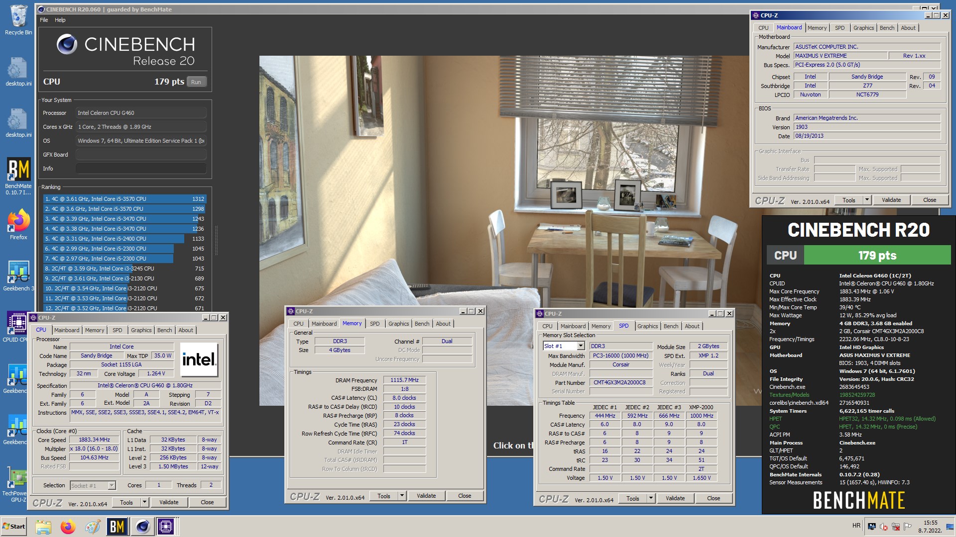Run the Cinebench CPU test
This screenshot has height=537, width=956.
click(x=196, y=82)
